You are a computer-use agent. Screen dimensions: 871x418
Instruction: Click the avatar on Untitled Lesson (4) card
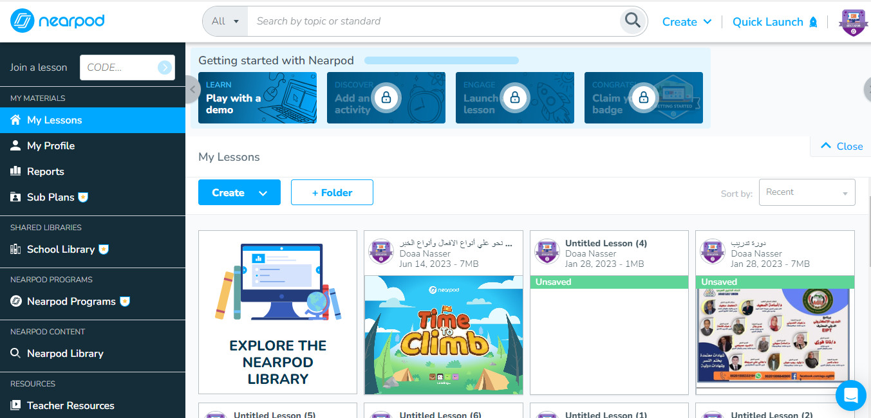tap(547, 252)
